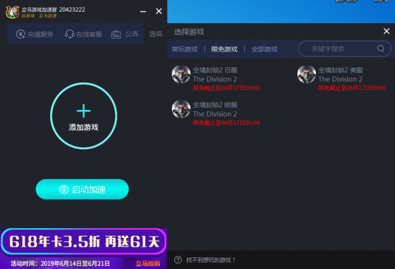Open 充值服务 recharge service
This screenshot has width=395, height=269.
pyautogui.click(x=35, y=34)
